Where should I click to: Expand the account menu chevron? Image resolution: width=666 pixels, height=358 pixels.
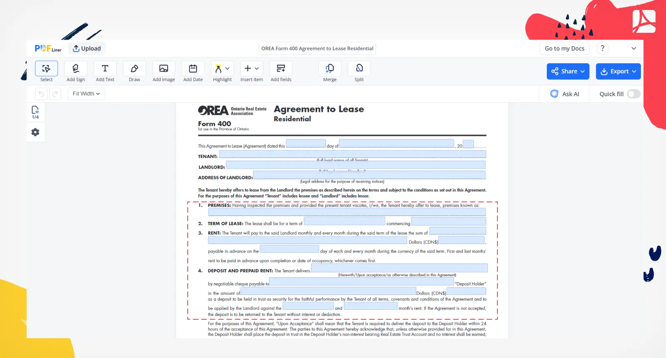pos(634,48)
